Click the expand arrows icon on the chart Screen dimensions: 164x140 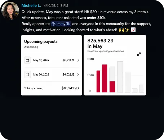click(139, 54)
